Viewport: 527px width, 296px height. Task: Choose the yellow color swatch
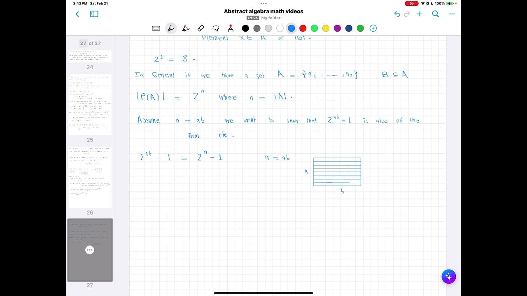click(x=326, y=28)
